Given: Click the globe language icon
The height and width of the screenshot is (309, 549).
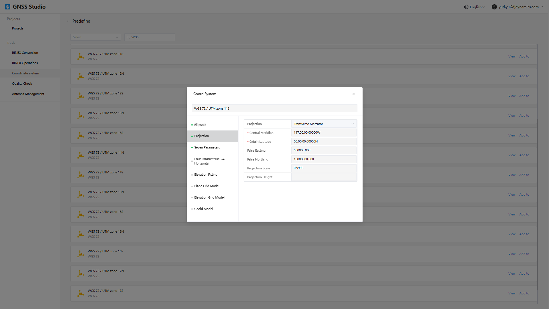Looking at the screenshot, I should (x=466, y=7).
